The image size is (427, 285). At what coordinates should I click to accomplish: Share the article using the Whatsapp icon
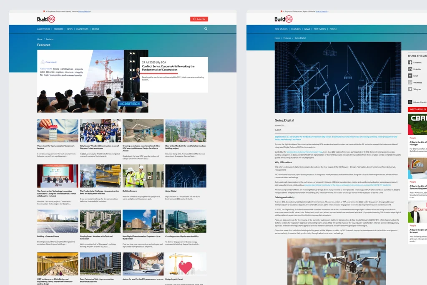pyautogui.click(x=410, y=82)
